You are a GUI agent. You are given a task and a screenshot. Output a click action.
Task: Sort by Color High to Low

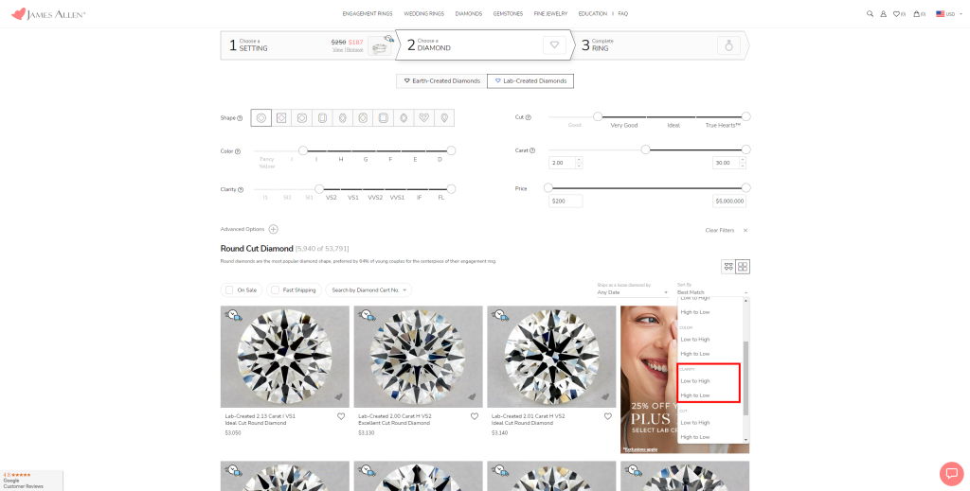(695, 354)
